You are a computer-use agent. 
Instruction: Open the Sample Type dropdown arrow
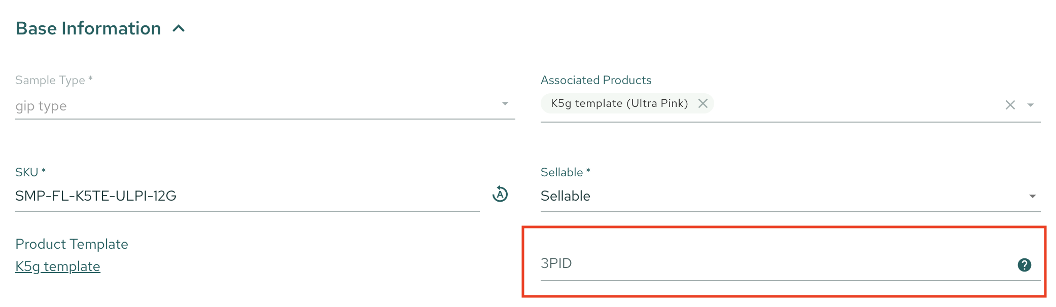(505, 104)
